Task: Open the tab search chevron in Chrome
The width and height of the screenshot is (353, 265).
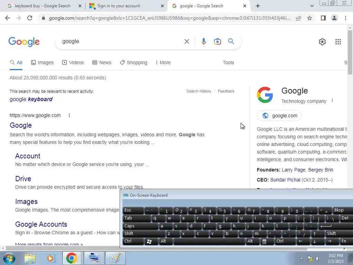Action: pos(312,6)
